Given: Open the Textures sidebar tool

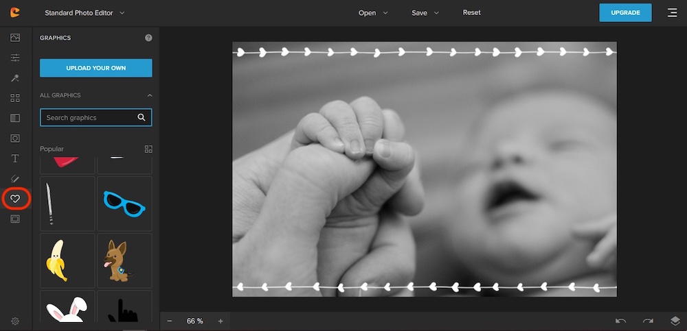Looking at the screenshot, I should (15, 219).
